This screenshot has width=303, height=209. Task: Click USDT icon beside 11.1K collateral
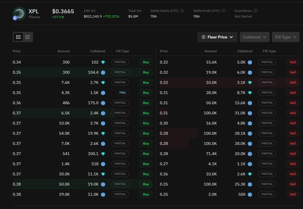point(103,174)
